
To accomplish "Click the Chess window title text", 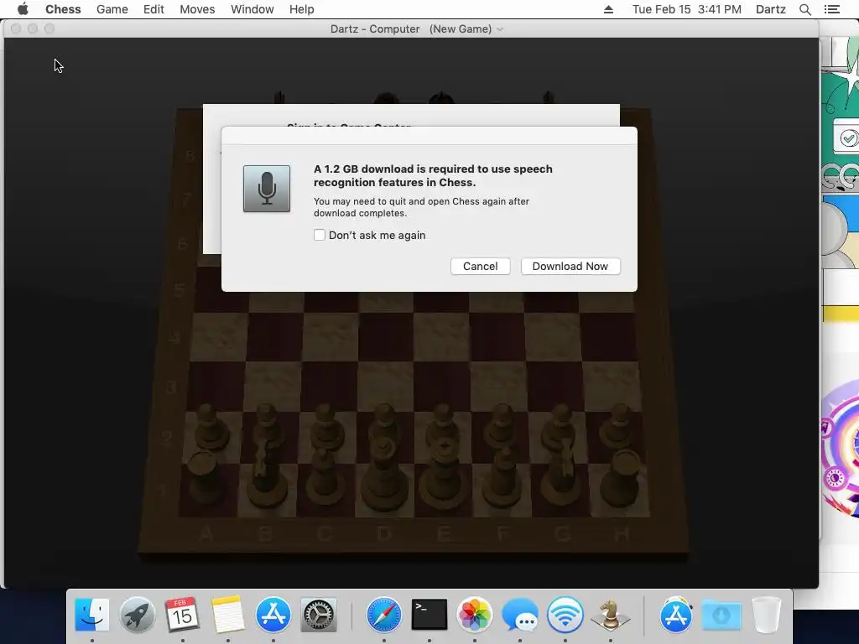I will pyautogui.click(x=411, y=29).
